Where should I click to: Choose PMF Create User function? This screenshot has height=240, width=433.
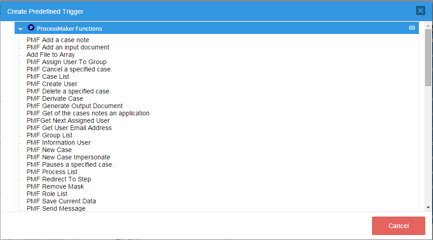[x=52, y=84]
